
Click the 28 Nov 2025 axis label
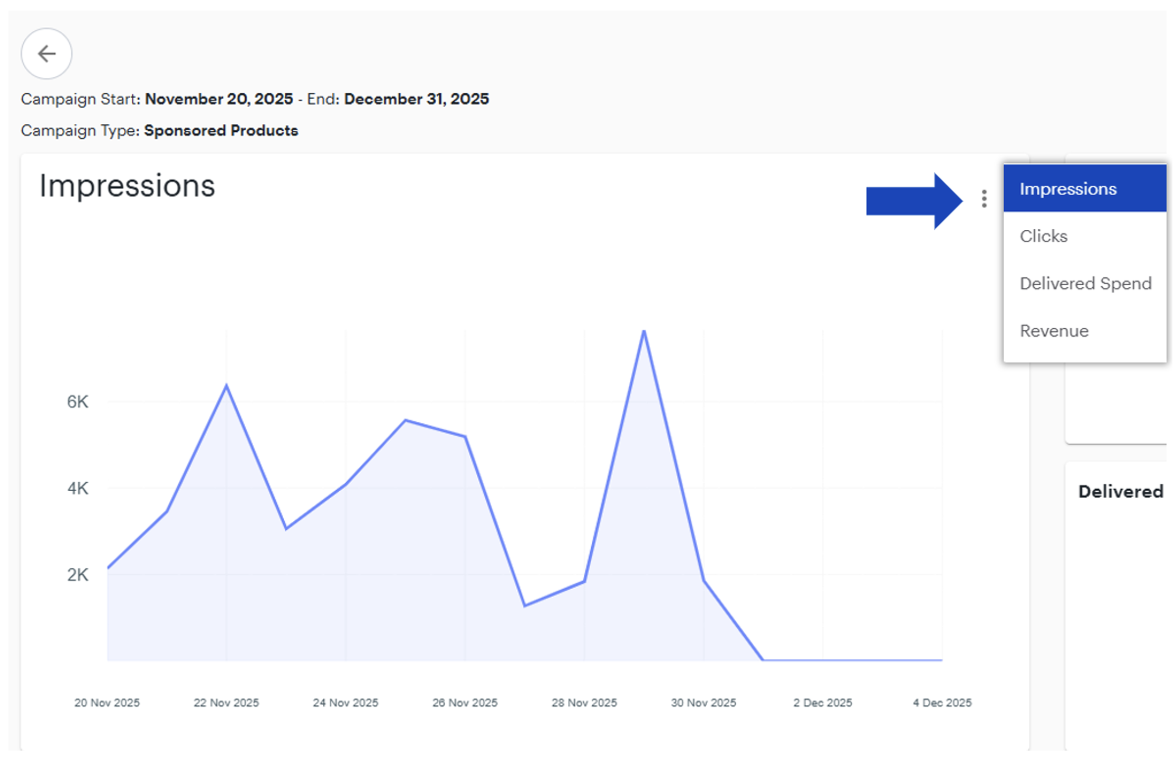pos(584,703)
